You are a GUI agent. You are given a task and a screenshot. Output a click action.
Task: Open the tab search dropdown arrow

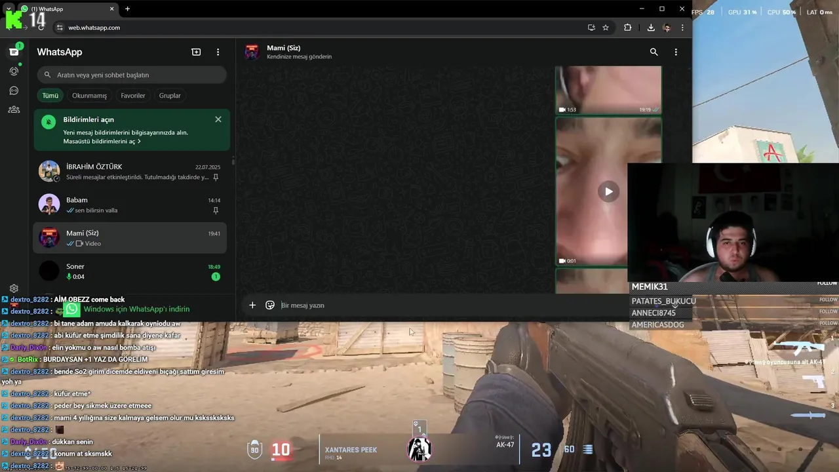(x=9, y=9)
